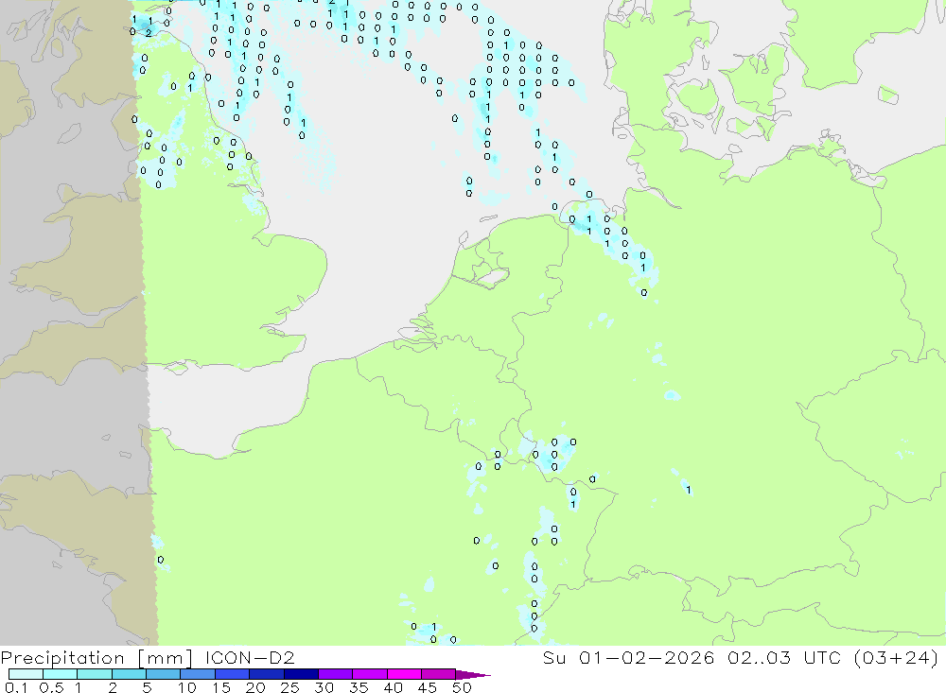
Task: Click the 2–5 mm legend color swatch
Action: (129, 674)
